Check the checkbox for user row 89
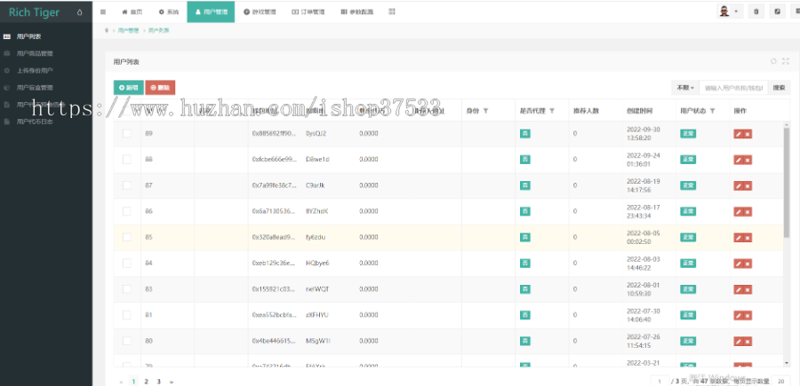The image size is (800, 386). click(x=126, y=133)
